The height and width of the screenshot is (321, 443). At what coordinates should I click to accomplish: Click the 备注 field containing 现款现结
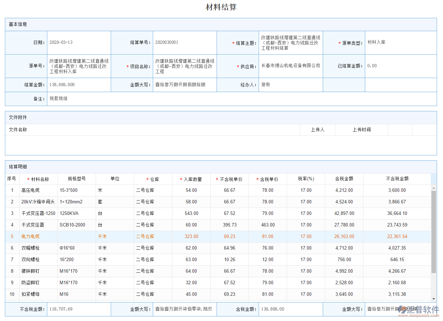click(x=241, y=99)
